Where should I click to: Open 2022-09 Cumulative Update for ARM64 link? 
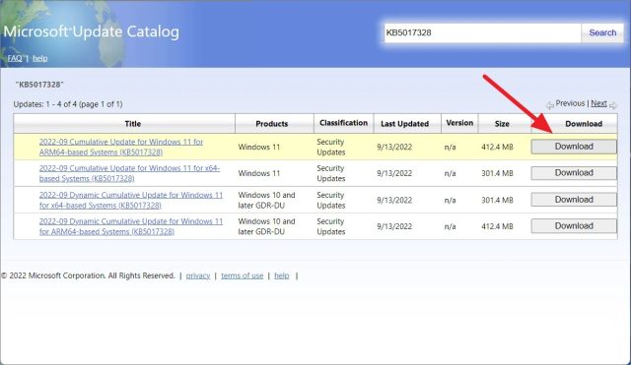[x=121, y=147]
